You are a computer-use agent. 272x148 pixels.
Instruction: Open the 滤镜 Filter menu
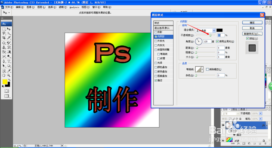63,7
